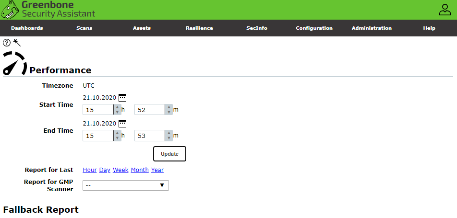Expand the Report for GMP Scanner dropdown

(x=126, y=185)
